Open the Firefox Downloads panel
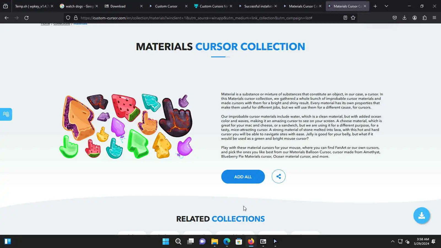The height and width of the screenshot is (248, 441). (404, 18)
